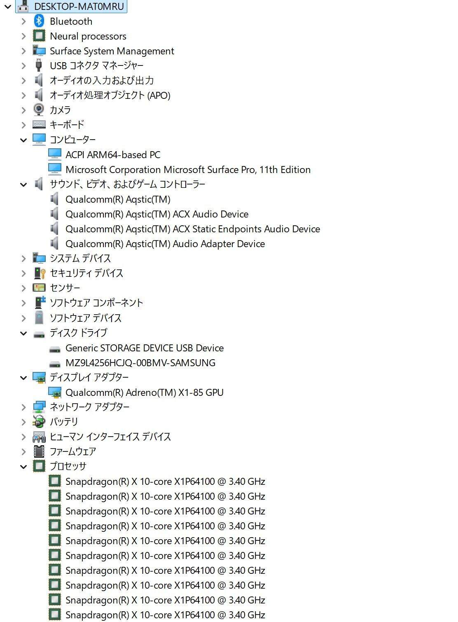This screenshot has height=622, width=458.
Task: Select Microsoft Surface Pro, 11th Edition entry
Action: click(x=188, y=169)
